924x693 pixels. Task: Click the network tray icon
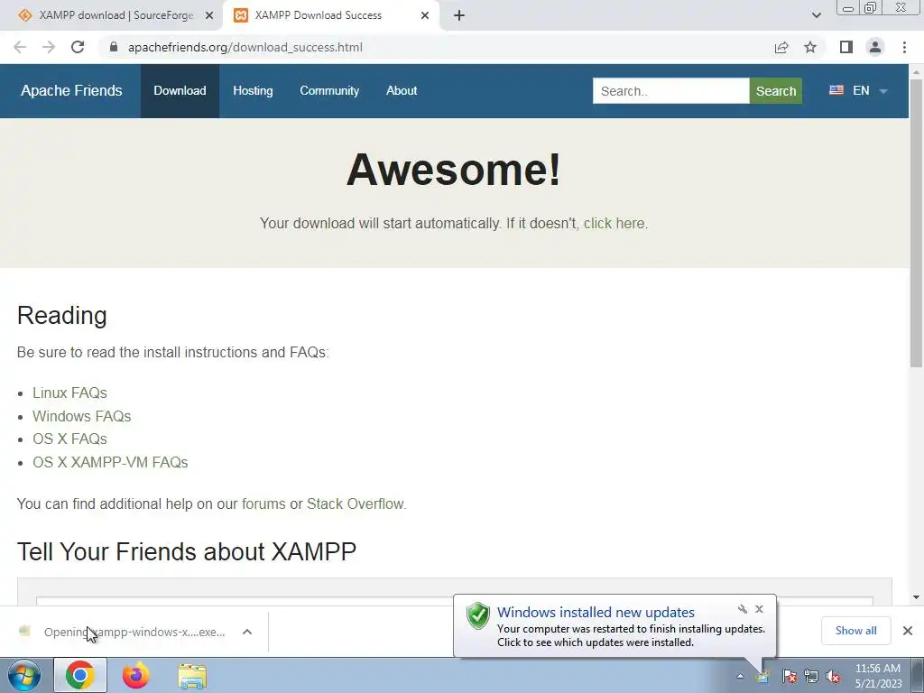tap(811, 676)
